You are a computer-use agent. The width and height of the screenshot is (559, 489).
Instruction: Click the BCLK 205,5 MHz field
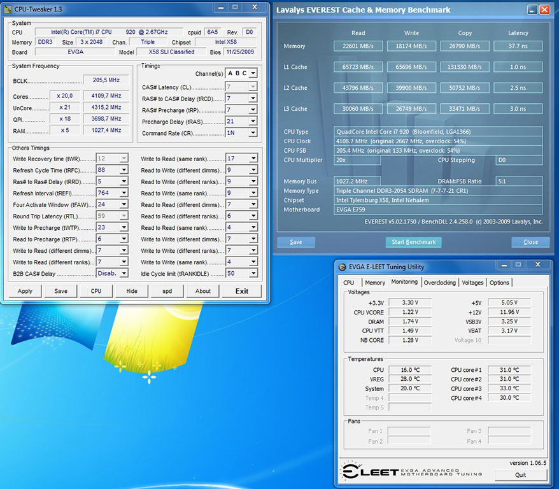pos(106,80)
